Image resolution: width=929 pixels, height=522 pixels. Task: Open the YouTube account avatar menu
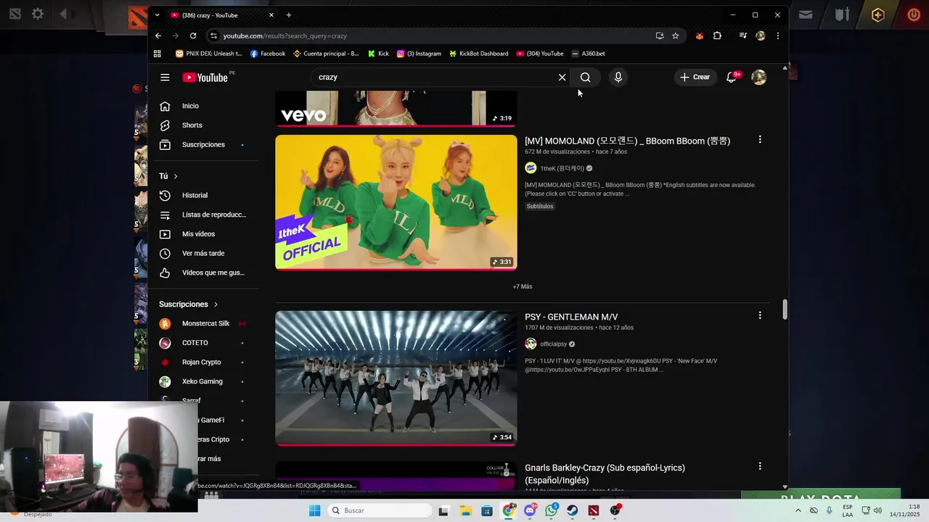(759, 78)
